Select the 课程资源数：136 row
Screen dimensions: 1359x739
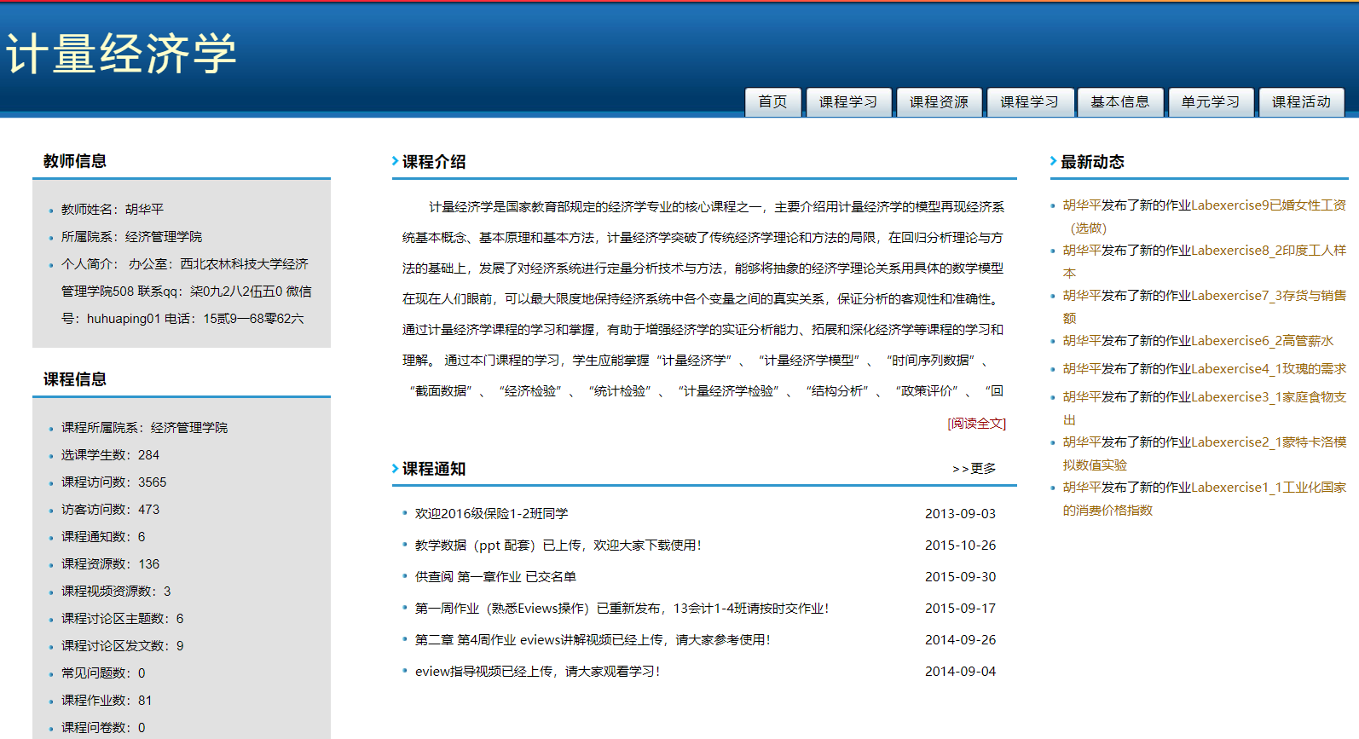click(x=110, y=564)
